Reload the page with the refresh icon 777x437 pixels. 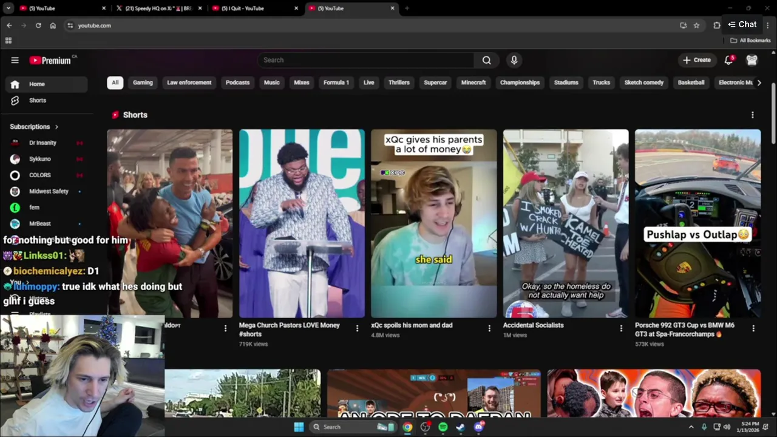click(38, 25)
